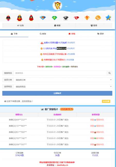The image size is (116, 167).
Task: Click the green lightning diamond icon
Action: coord(54,18)
